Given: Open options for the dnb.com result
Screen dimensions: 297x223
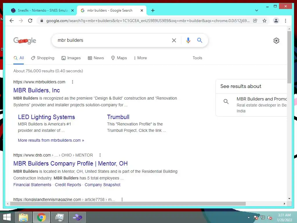Looking at the screenshot, I should tap(100, 155).
